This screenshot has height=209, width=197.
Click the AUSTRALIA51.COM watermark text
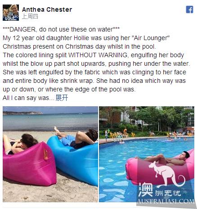point(166,201)
